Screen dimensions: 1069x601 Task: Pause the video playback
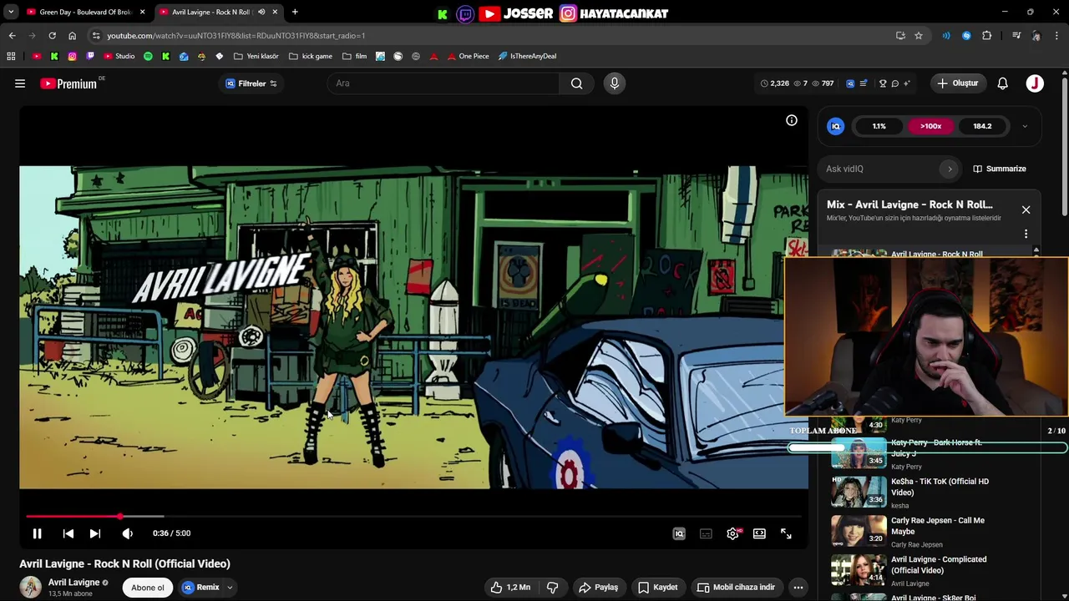click(37, 533)
